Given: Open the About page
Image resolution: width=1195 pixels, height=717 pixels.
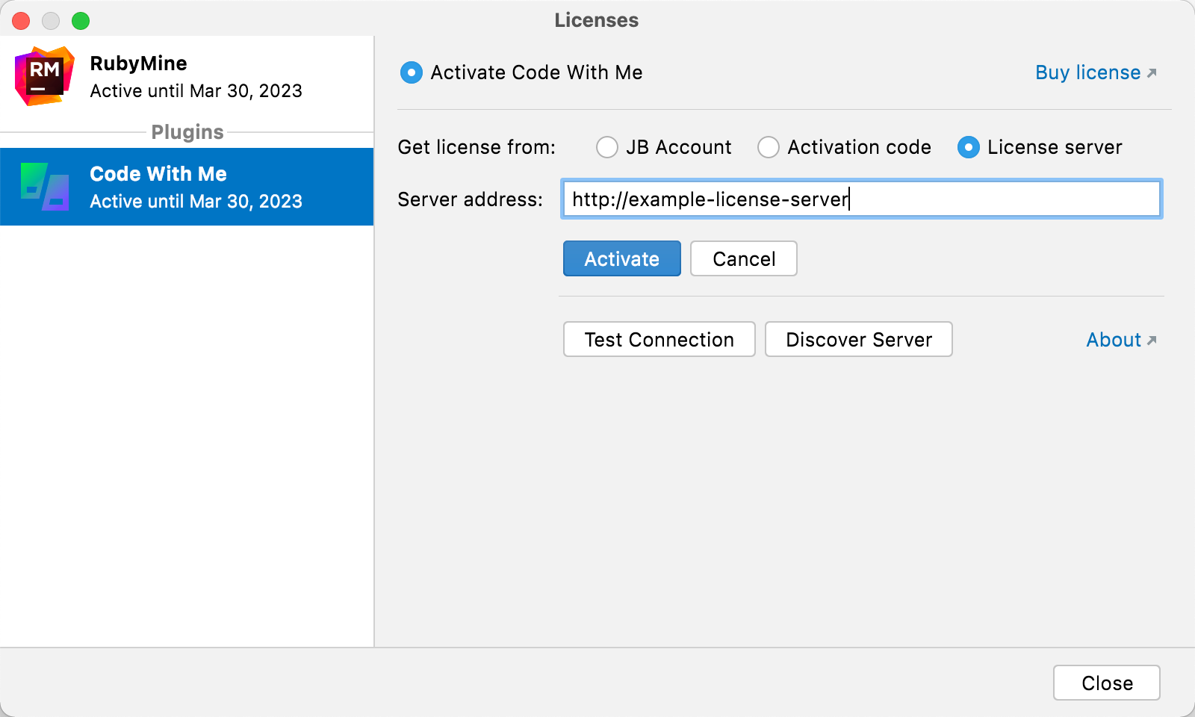Looking at the screenshot, I should pos(1114,340).
